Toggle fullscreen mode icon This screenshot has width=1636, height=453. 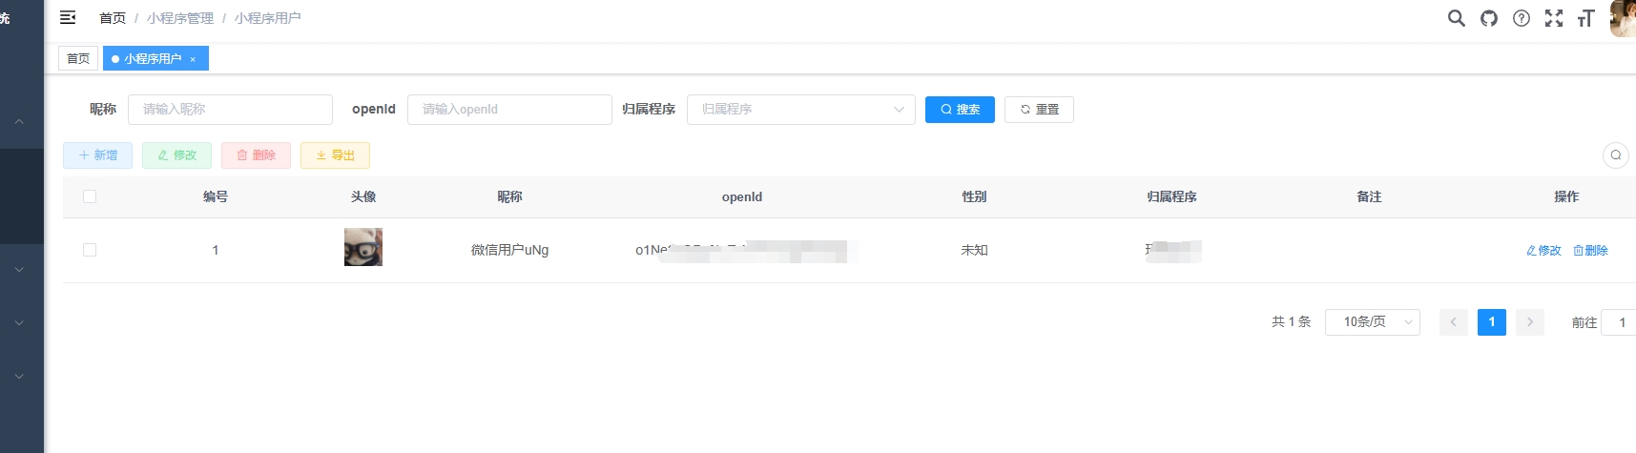pyautogui.click(x=1553, y=18)
